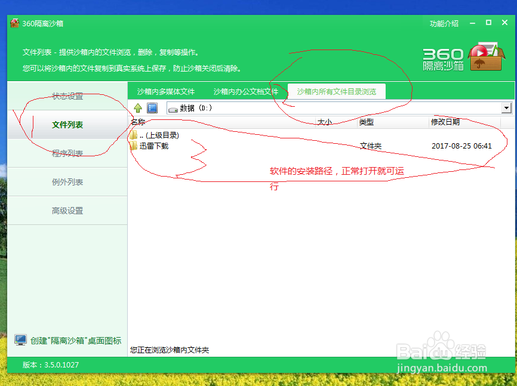Click the drive icon inside the address bar

[x=173, y=108]
